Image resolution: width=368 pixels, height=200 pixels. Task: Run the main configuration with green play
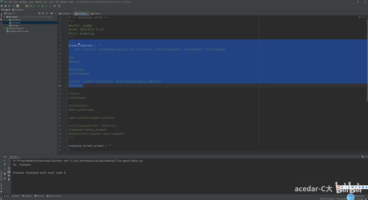[39, 6]
